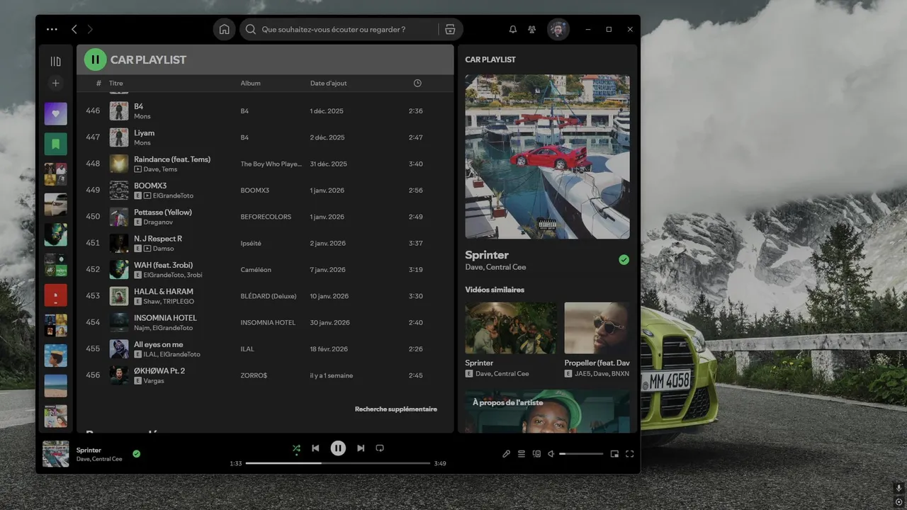Image resolution: width=907 pixels, height=510 pixels.
Task: Go back with the left arrow
Action: coord(74,29)
